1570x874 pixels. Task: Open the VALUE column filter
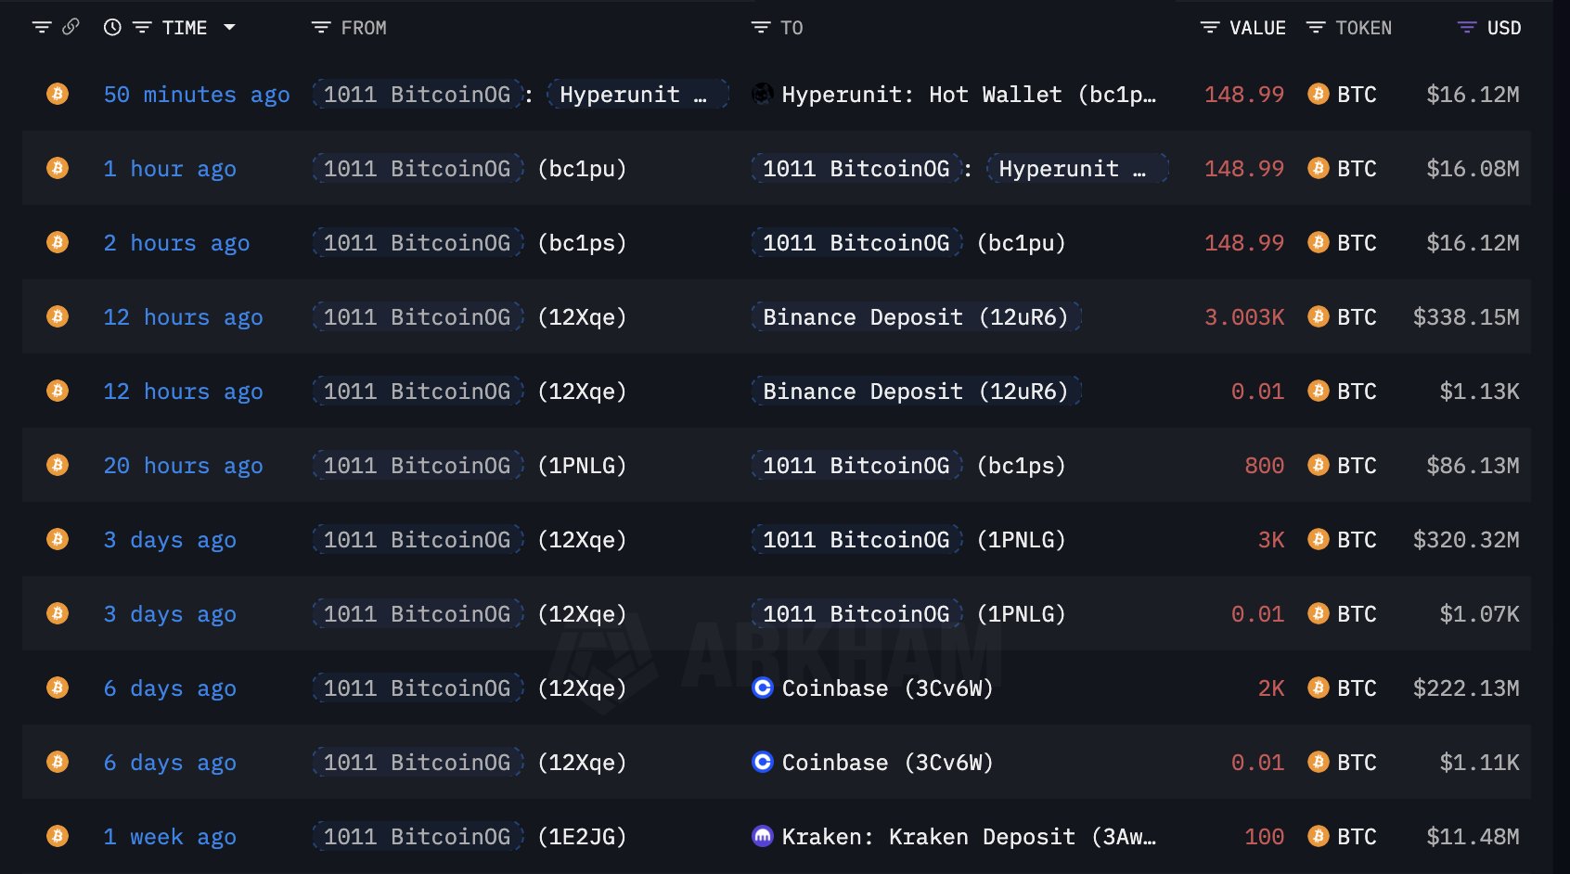[1210, 28]
